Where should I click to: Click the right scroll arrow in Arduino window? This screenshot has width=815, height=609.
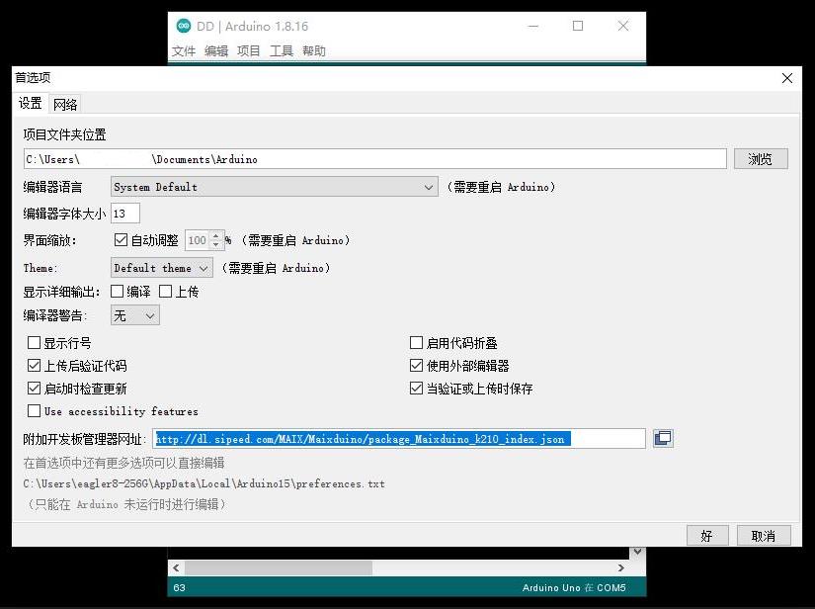coord(621,567)
